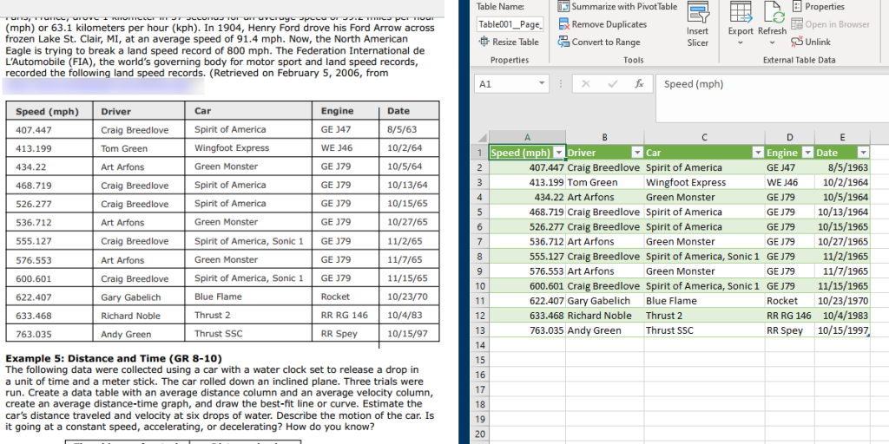
Task: Click the Refresh icon
Action: pyautogui.click(x=772, y=12)
